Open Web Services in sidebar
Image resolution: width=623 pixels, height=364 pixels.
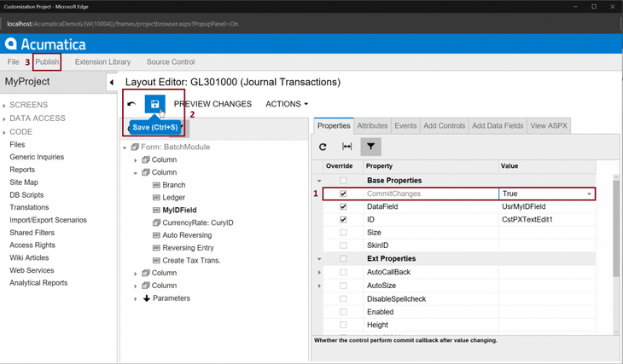pyautogui.click(x=32, y=271)
